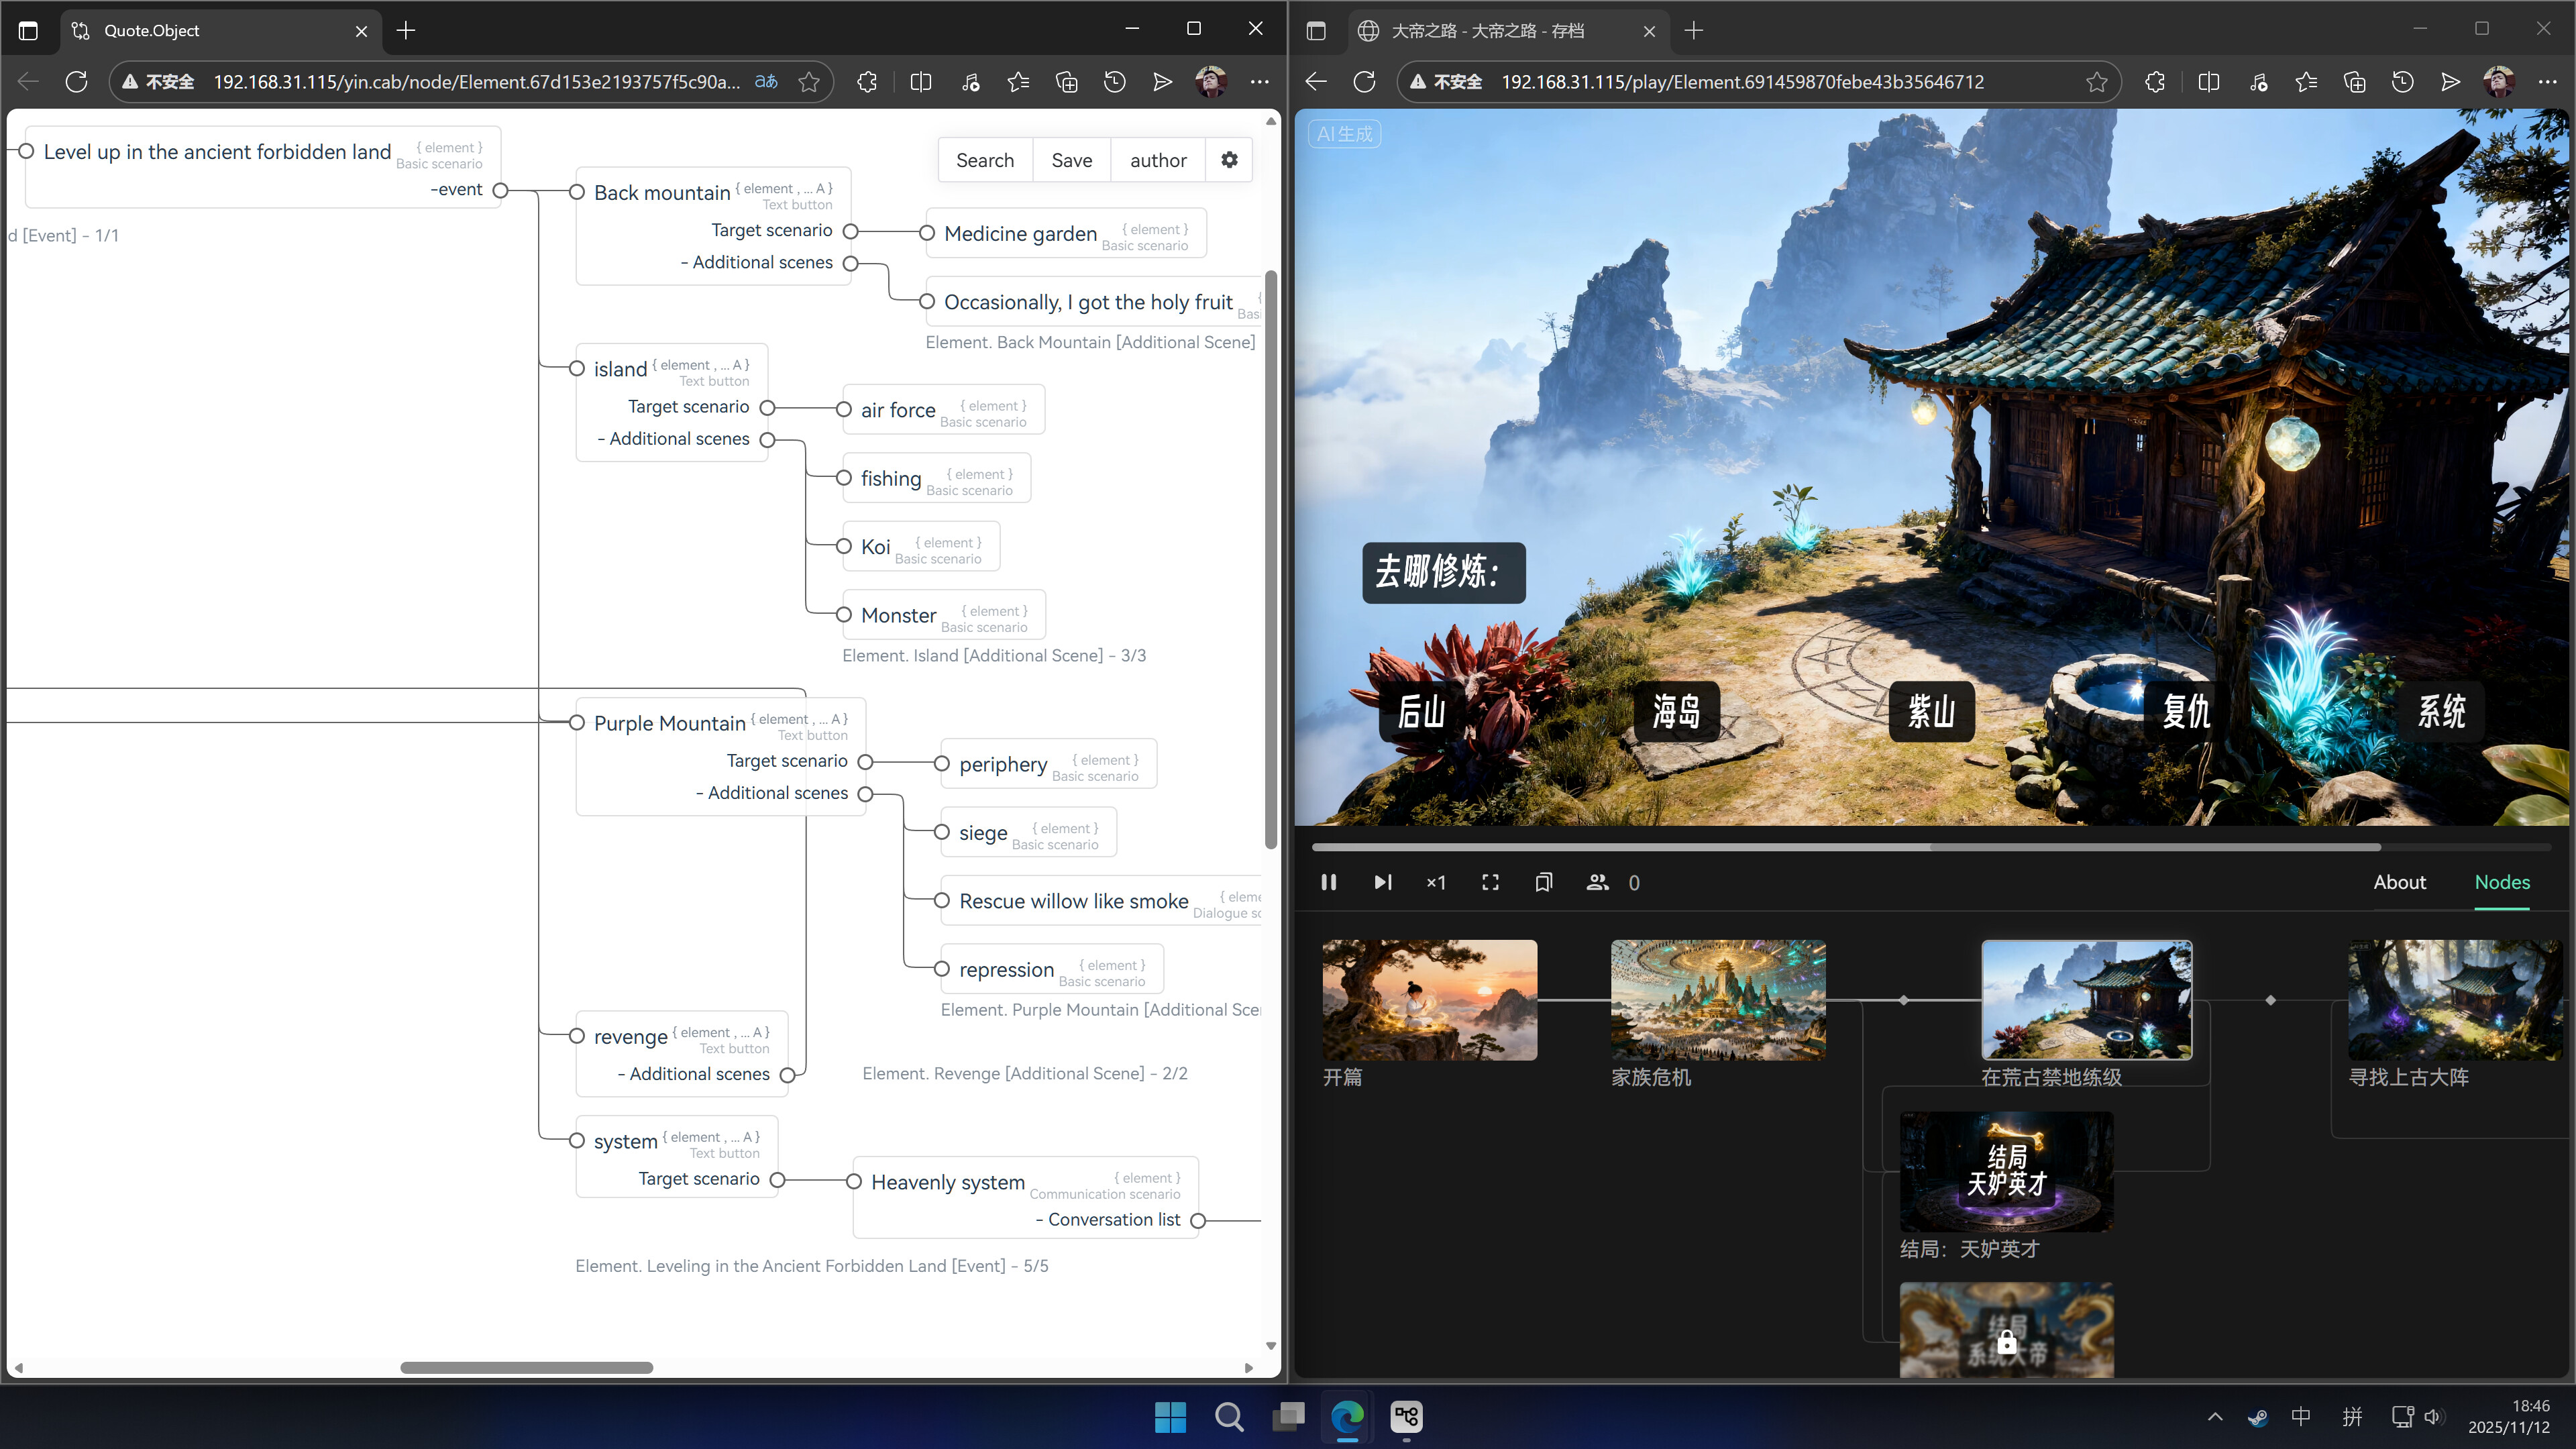Open the 开篇 chapter thumbnail
2576x1449 pixels.
pyautogui.click(x=1429, y=999)
